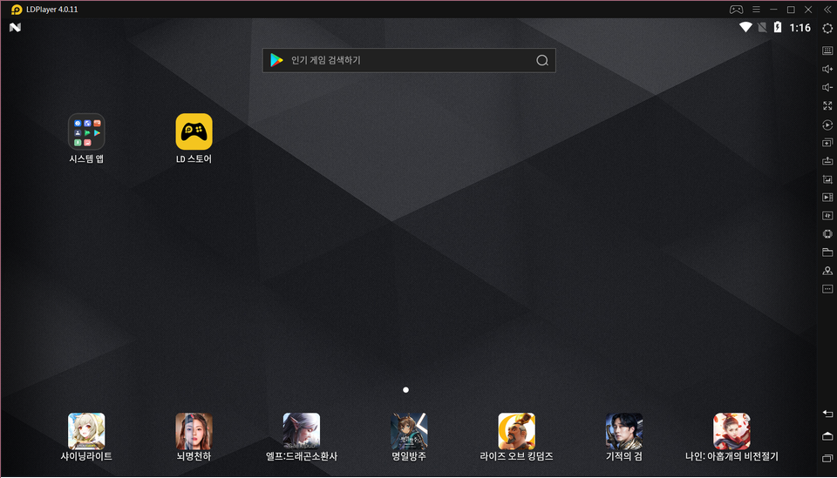This screenshot has width=837, height=478.
Task: Open 나인: 아홉개의 비전절기
Action: coord(732,431)
